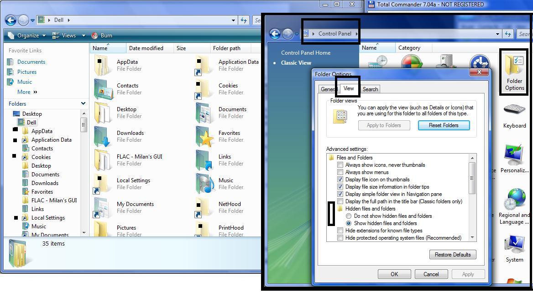Uncheck Display file size information in folder tips

pyautogui.click(x=340, y=187)
